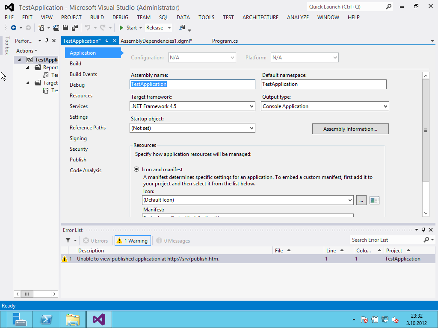Image resolution: width=438 pixels, height=328 pixels.
Task: Pin the Performance Explorer panel
Action: coord(47,41)
